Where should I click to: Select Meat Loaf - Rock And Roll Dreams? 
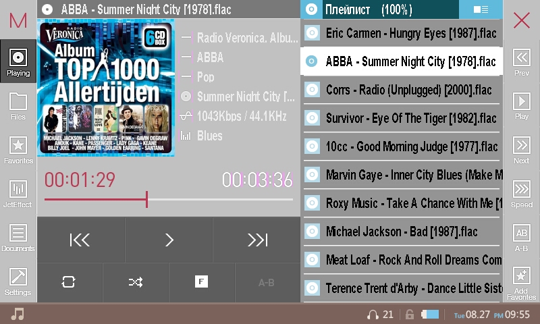(x=402, y=260)
